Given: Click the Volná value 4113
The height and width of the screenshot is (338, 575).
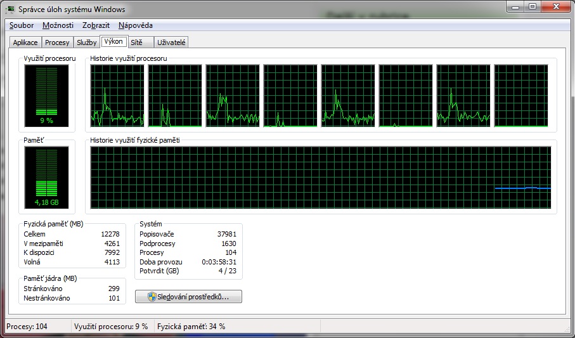Looking at the screenshot, I should (112, 262).
